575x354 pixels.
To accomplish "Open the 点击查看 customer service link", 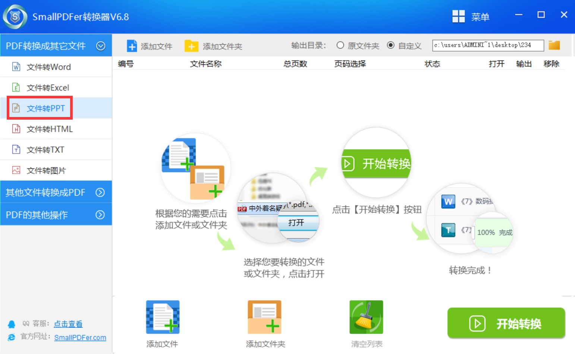I will [x=68, y=324].
